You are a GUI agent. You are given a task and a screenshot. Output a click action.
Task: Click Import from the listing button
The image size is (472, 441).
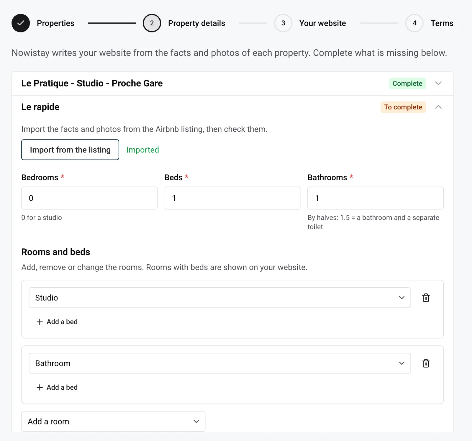(x=70, y=150)
